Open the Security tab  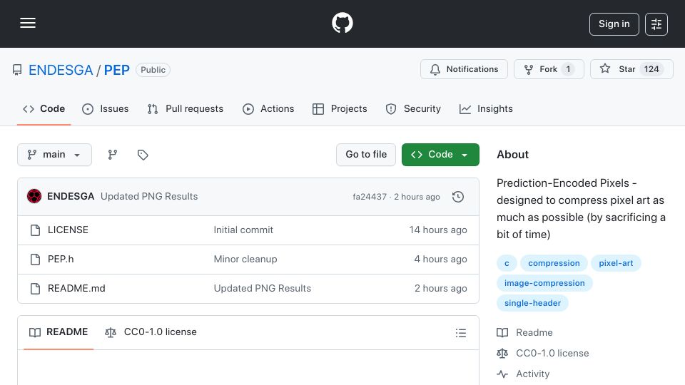[x=413, y=108]
